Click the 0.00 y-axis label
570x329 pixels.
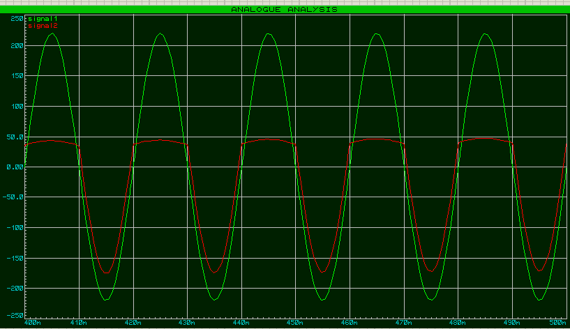click(x=15, y=167)
